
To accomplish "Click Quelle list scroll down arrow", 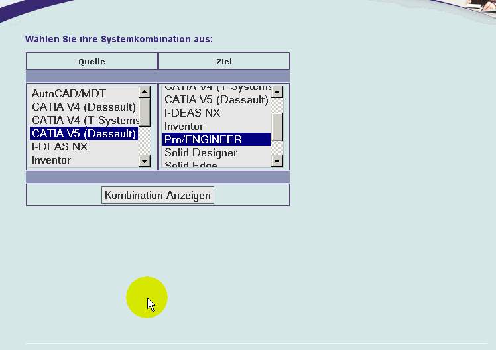I will 145,161.
